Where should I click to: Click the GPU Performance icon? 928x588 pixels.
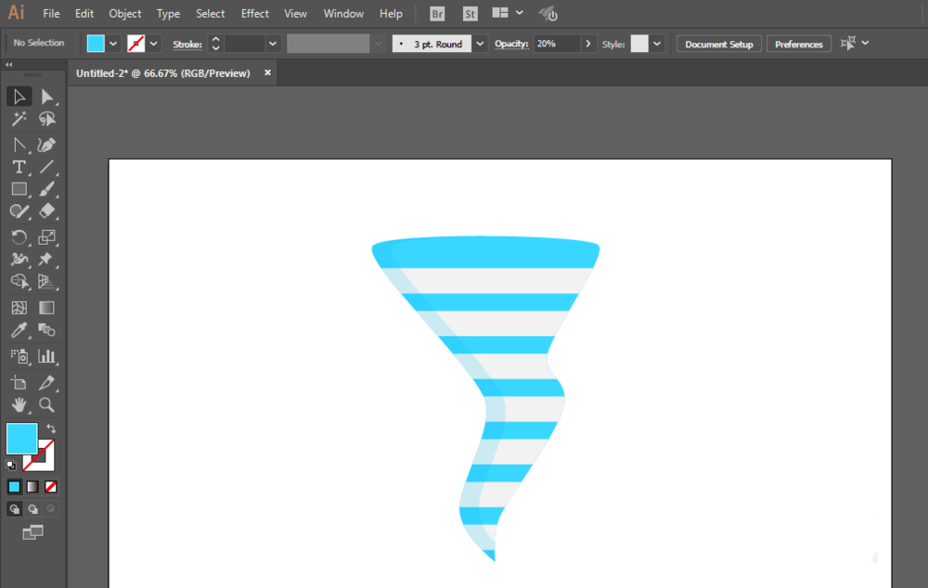(548, 14)
